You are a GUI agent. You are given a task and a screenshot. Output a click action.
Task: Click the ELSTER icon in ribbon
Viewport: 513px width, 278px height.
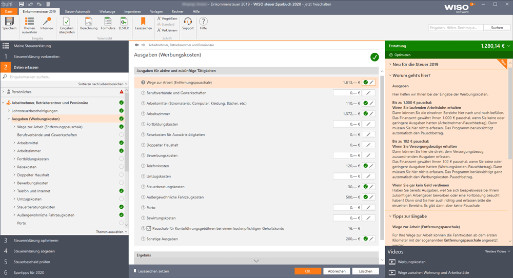(x=124, y=21)
